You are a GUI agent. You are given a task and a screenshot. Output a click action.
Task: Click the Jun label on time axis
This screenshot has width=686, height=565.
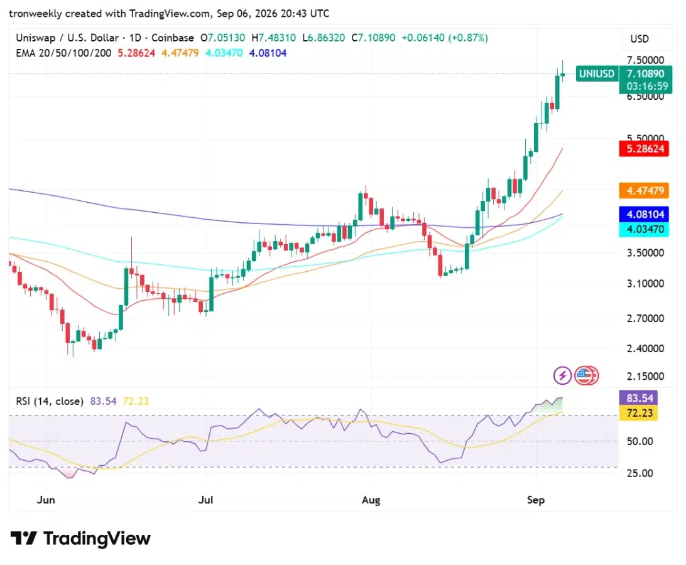(46, 500)
